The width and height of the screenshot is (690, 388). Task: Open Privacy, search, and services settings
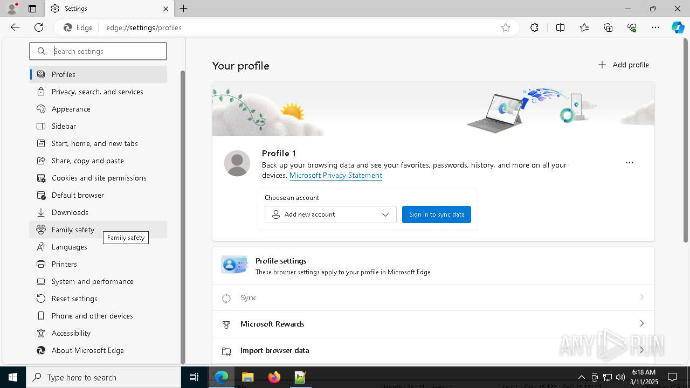[x=98, y=92]
